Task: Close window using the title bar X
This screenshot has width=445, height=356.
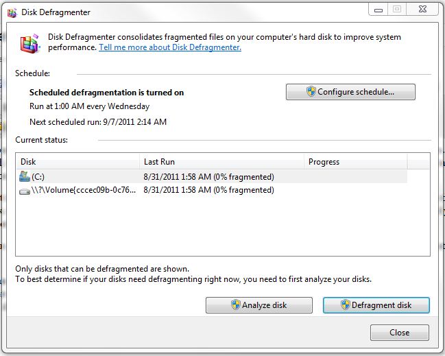Action: click(x=422, y=10)
